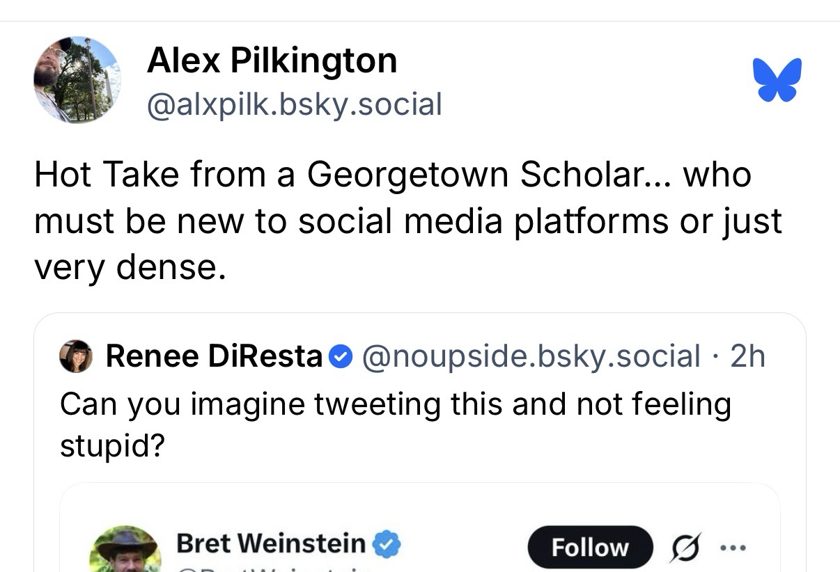Viewport: 840px width, 572px height.
Task: Click the 2h timestamp on quoted post
Action: 748,356
